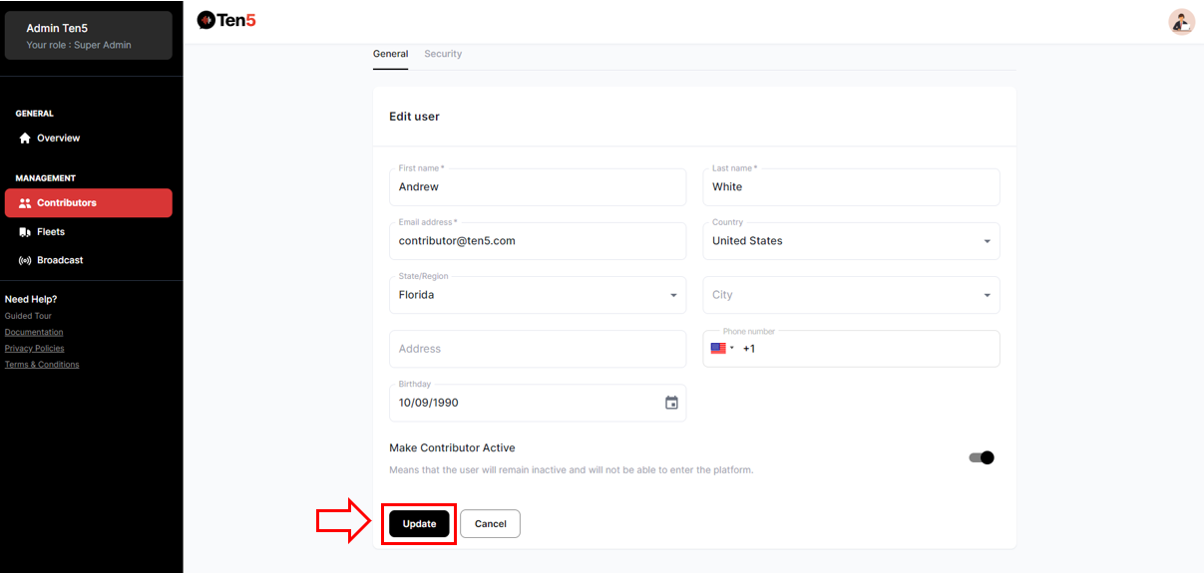Open the Documentation link

(x=34, y=332)
